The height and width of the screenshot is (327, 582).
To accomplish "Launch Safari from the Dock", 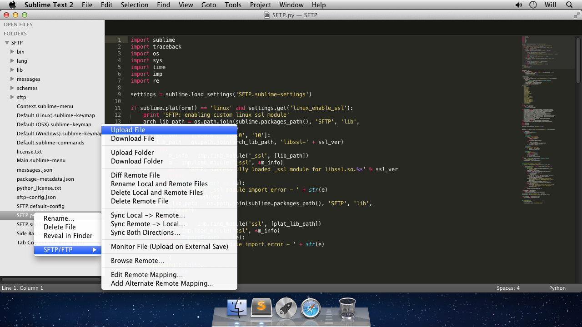I will (311, 307).
